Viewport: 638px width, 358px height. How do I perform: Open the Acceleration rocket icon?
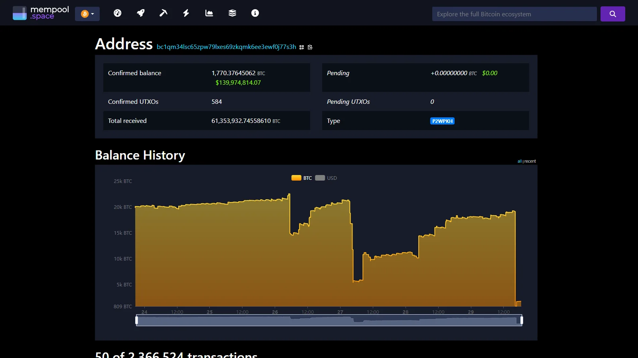[140, 13]
